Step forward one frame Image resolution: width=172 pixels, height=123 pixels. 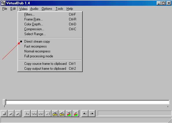(x=41, y=113)
